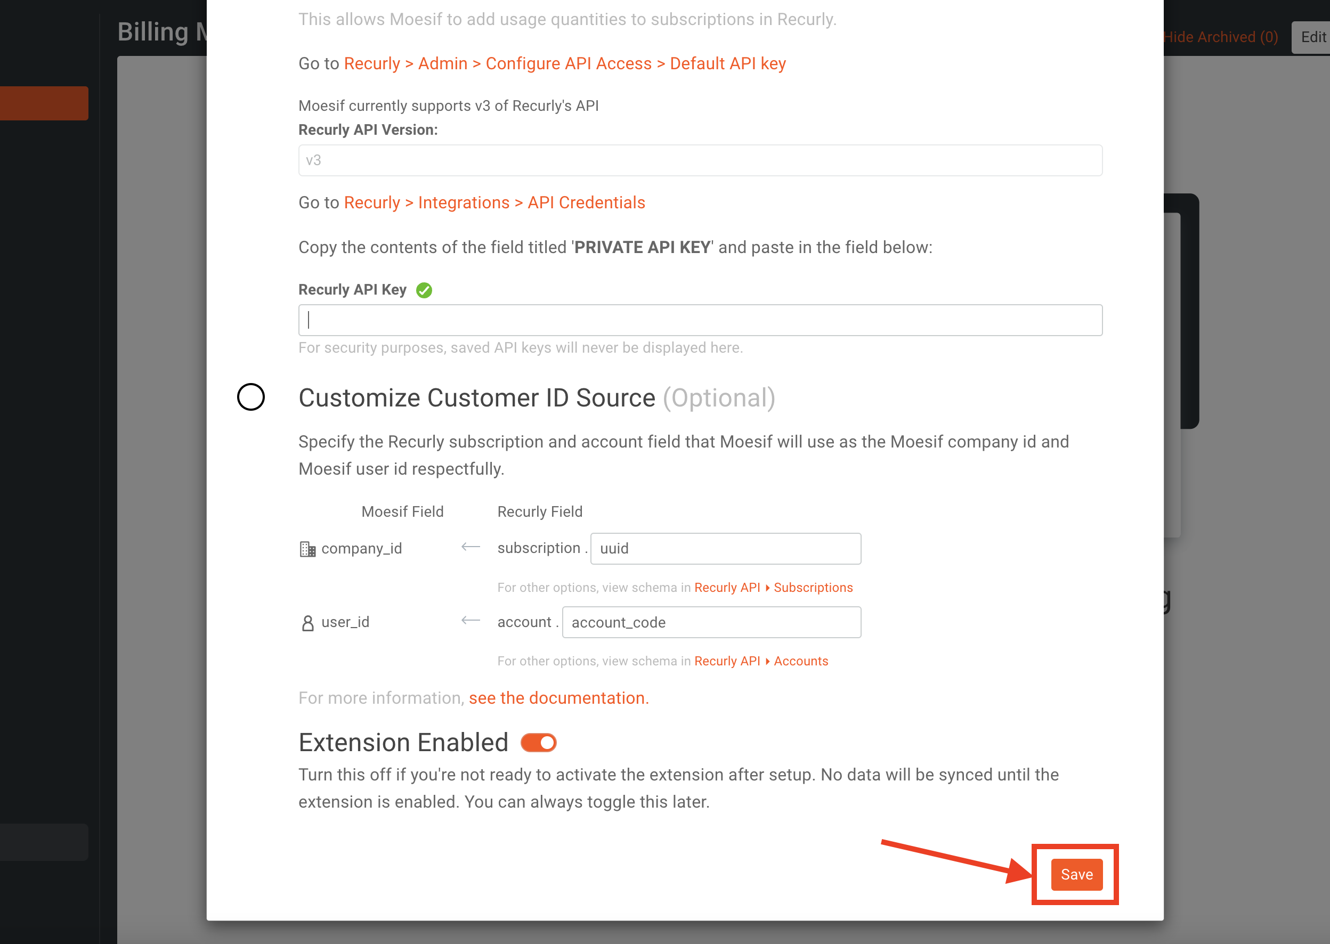The height and width of the screenshot is (944, 1330).
Task: Open the Recurly API Subscriptions schema link
Action: [774, 588]
